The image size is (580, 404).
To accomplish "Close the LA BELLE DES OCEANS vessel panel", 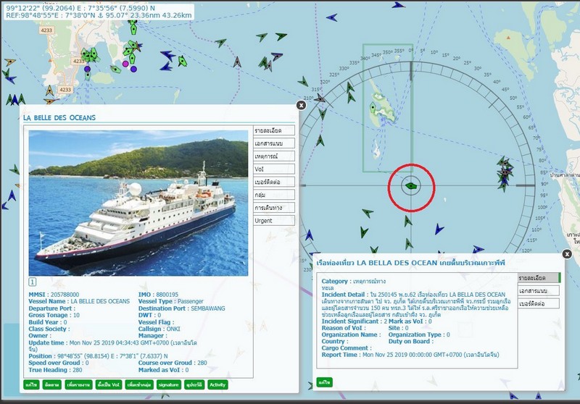I will click(x=301, y=105).
